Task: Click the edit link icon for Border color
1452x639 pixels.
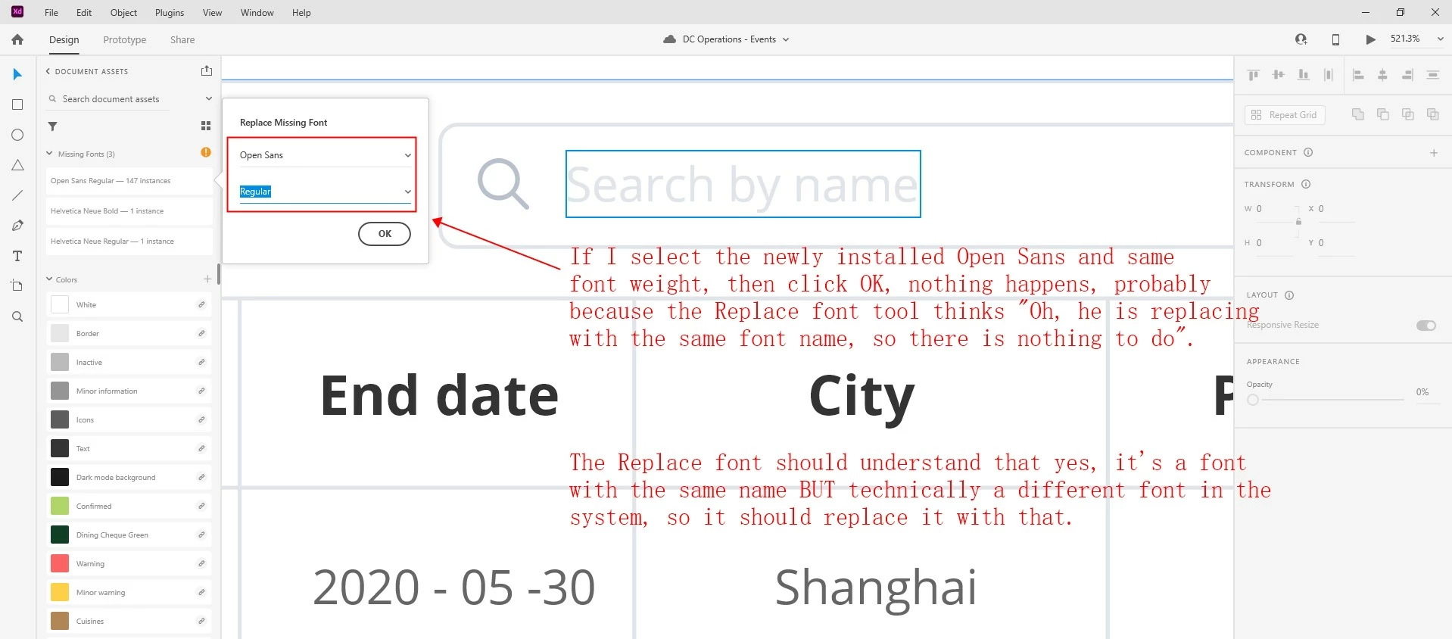Action: [x=201, y=333]
